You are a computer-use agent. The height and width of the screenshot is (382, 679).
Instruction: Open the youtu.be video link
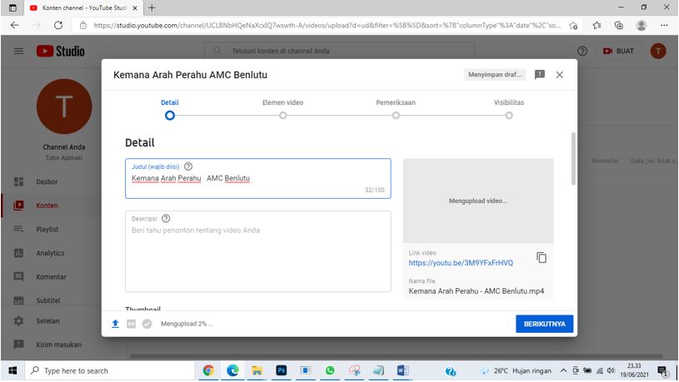(x=461, y=263)
